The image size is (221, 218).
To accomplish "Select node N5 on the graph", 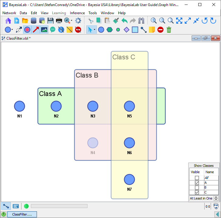I will tap(129, 106).
